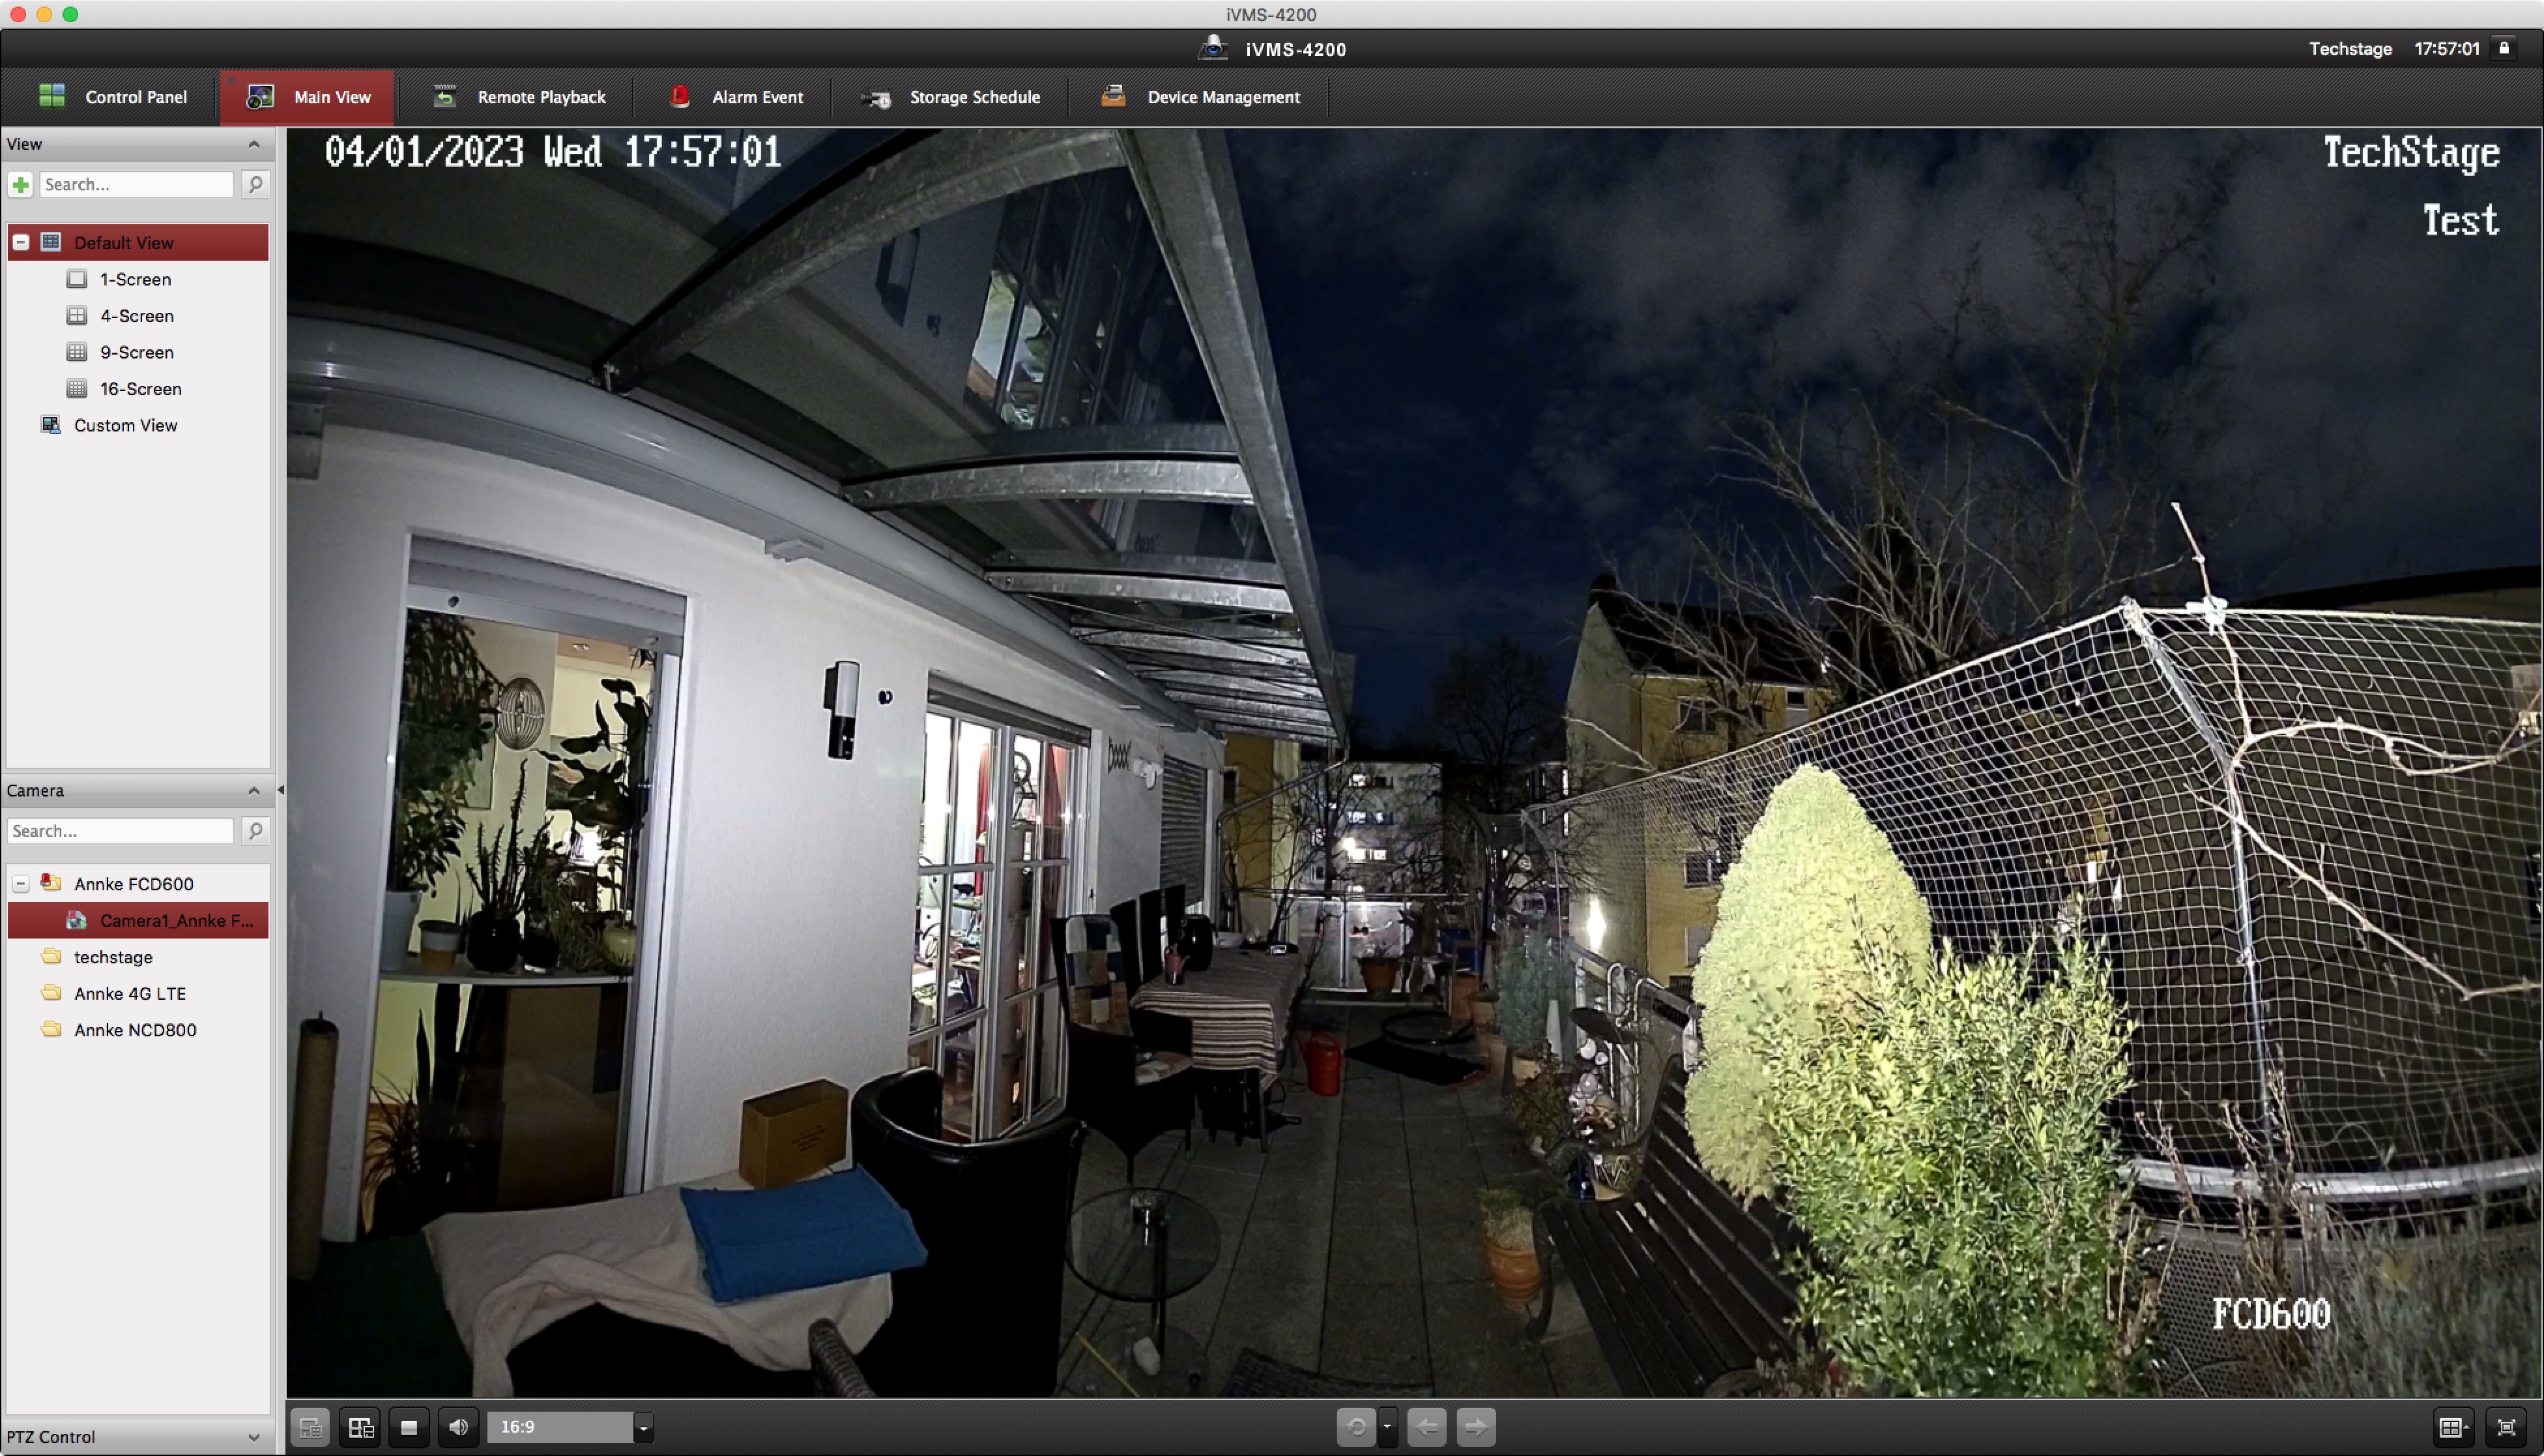Add a new view with green plus icon
Image resolution: width=2544 pixels, height=1456 pixels.
coord(21,184)
